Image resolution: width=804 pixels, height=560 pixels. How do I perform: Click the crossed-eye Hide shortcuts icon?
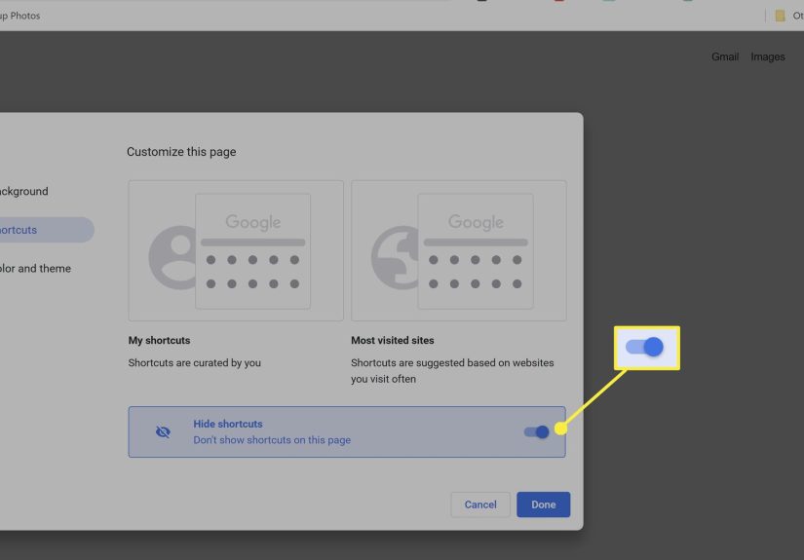pyautogui.click(x=163, y=431)
